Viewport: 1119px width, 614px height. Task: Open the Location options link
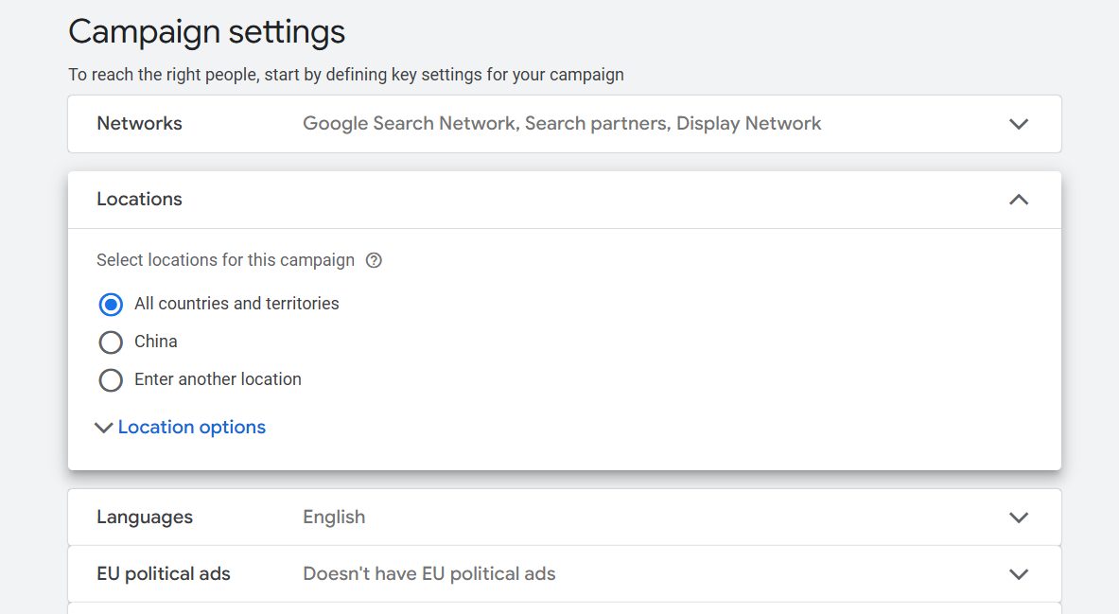point(191,428)
